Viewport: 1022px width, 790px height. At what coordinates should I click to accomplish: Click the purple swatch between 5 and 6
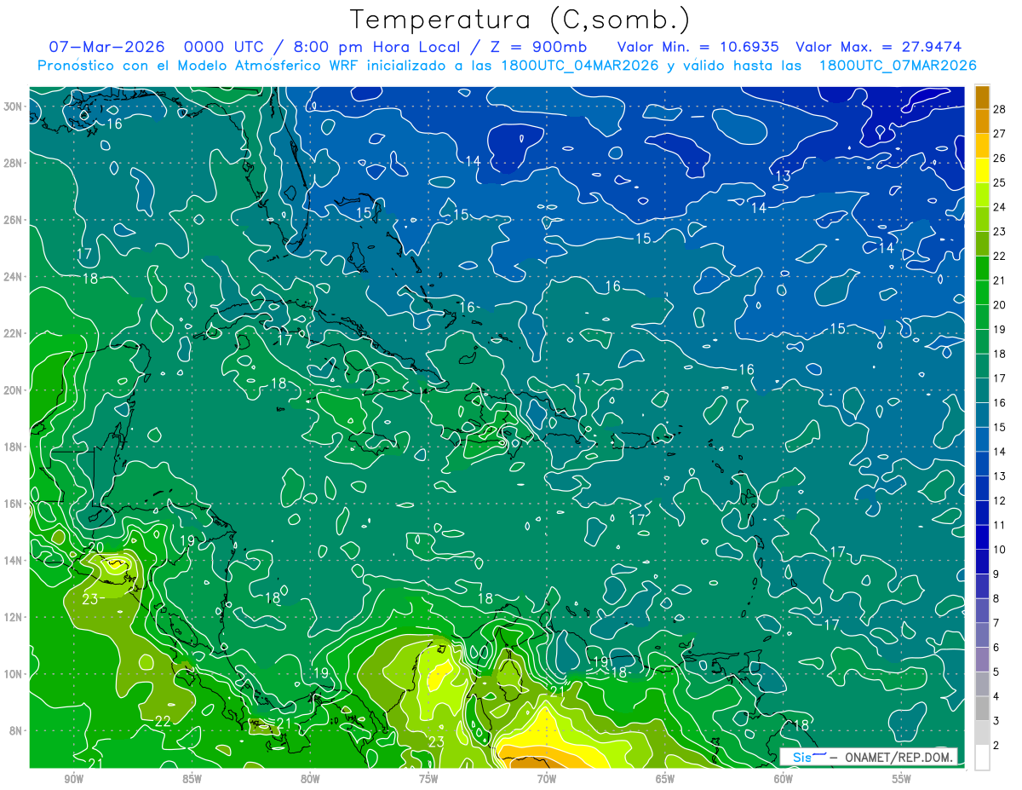click(982, 660)
